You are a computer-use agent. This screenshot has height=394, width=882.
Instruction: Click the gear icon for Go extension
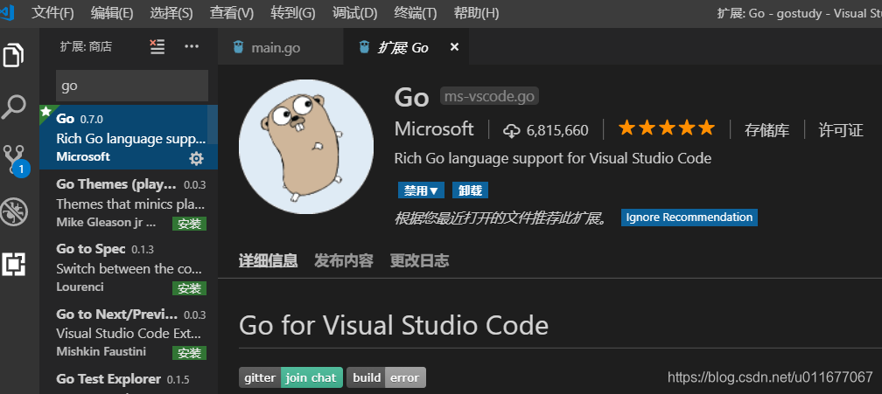196,159
